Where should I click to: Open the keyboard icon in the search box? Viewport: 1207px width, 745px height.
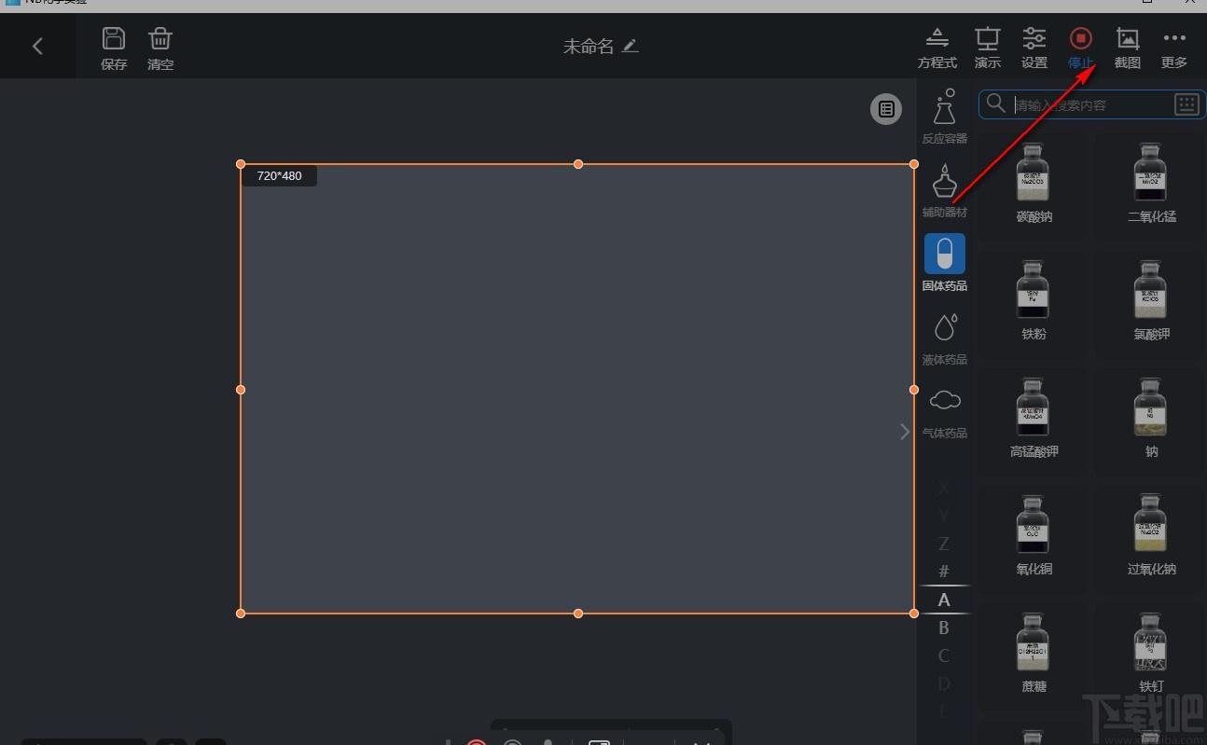pos(1186,104)
